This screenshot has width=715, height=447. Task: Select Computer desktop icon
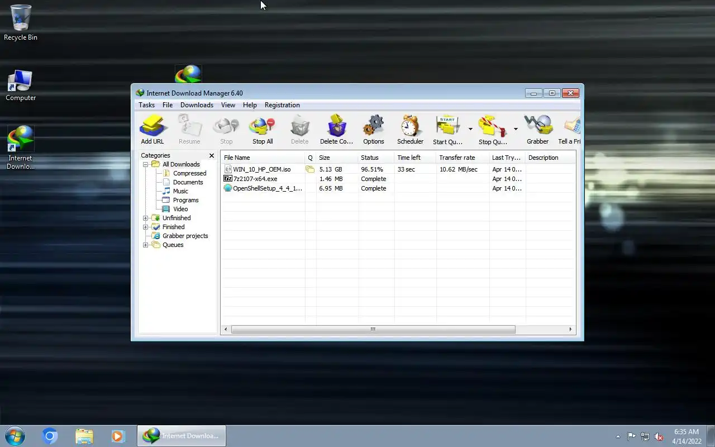[21, 85]
